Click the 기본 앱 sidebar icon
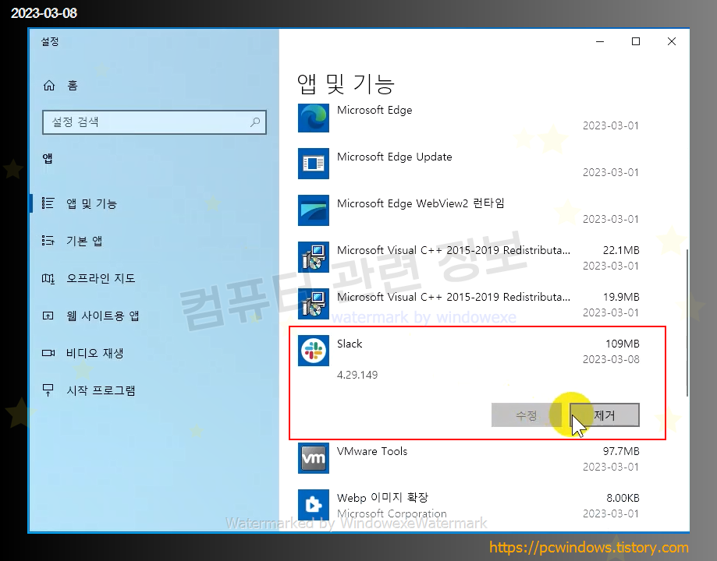 click(48, 241)
